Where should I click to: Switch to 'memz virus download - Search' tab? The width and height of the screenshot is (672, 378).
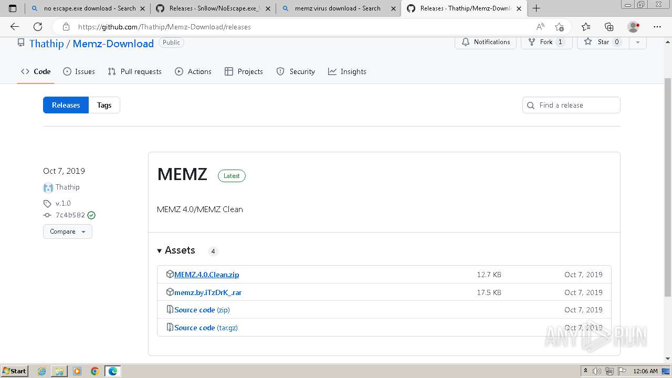click(338, 8)
